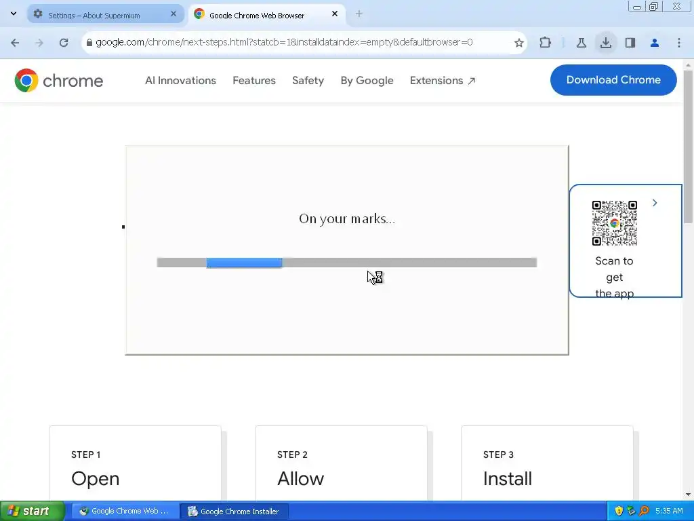Switch to Settings – About Supermium tab
694x521 pixels.
[x=105, y=15]
